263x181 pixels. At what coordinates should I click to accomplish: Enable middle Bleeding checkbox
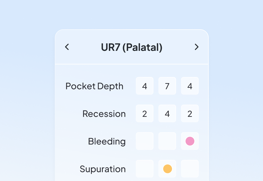(x=167, y=141)
